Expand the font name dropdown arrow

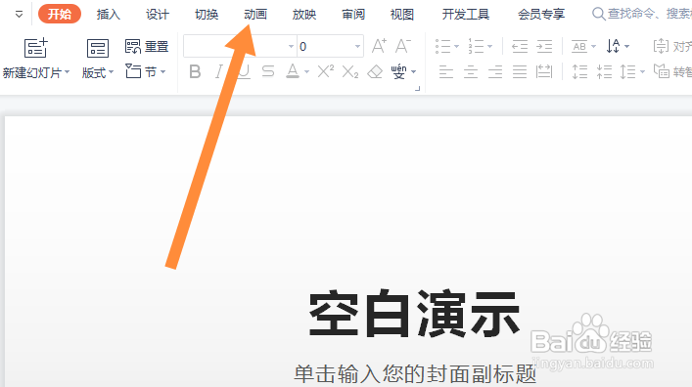(x=291, y=46)
